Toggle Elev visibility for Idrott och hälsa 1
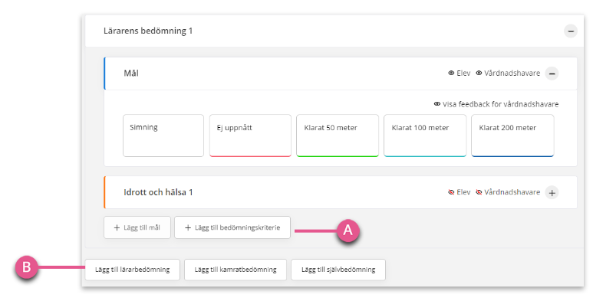 [459, 192]
